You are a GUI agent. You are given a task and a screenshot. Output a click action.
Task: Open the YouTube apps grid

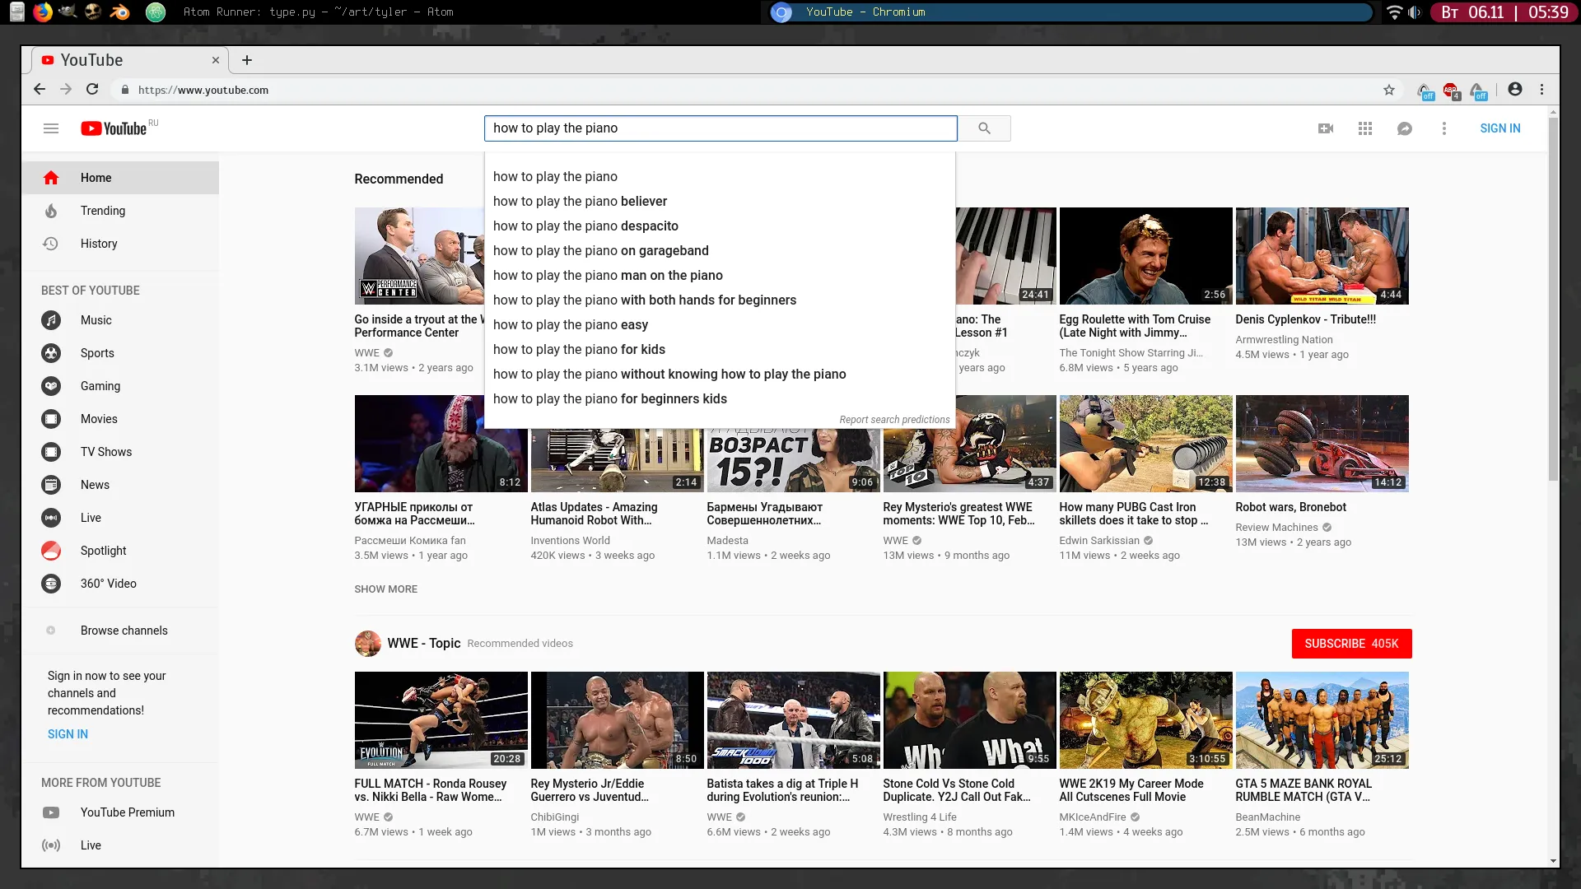(x=1365, y=128)
